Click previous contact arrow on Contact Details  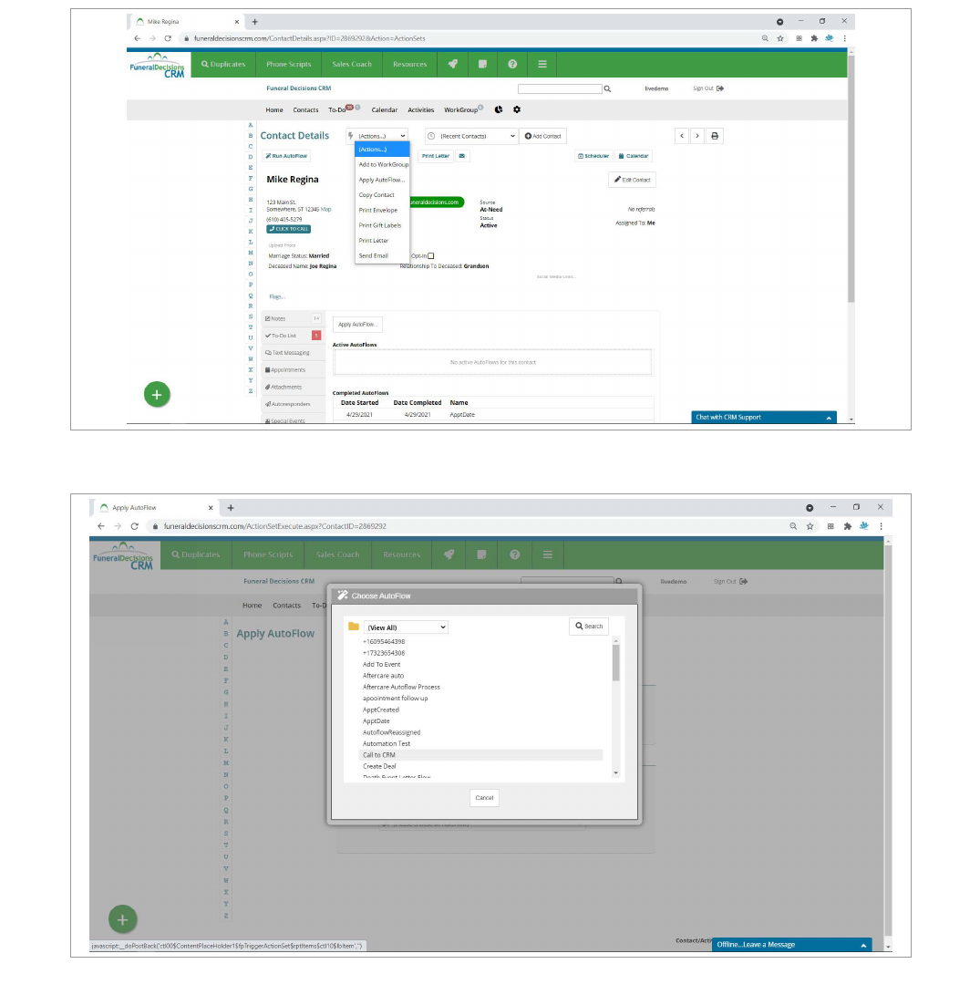pos(682,136)
